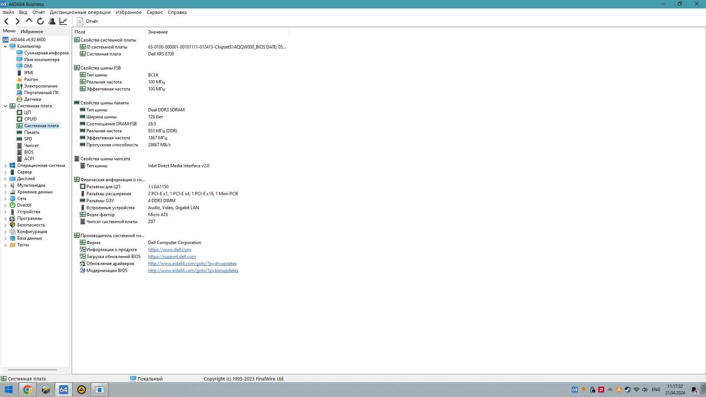Click the DirectX Xbox icon
This screenshot has width=706, height=397.
(13, 205)
